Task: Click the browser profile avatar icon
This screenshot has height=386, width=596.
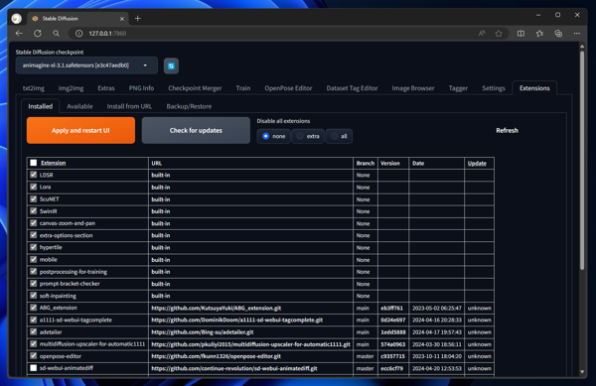Action: click(16, 18)
